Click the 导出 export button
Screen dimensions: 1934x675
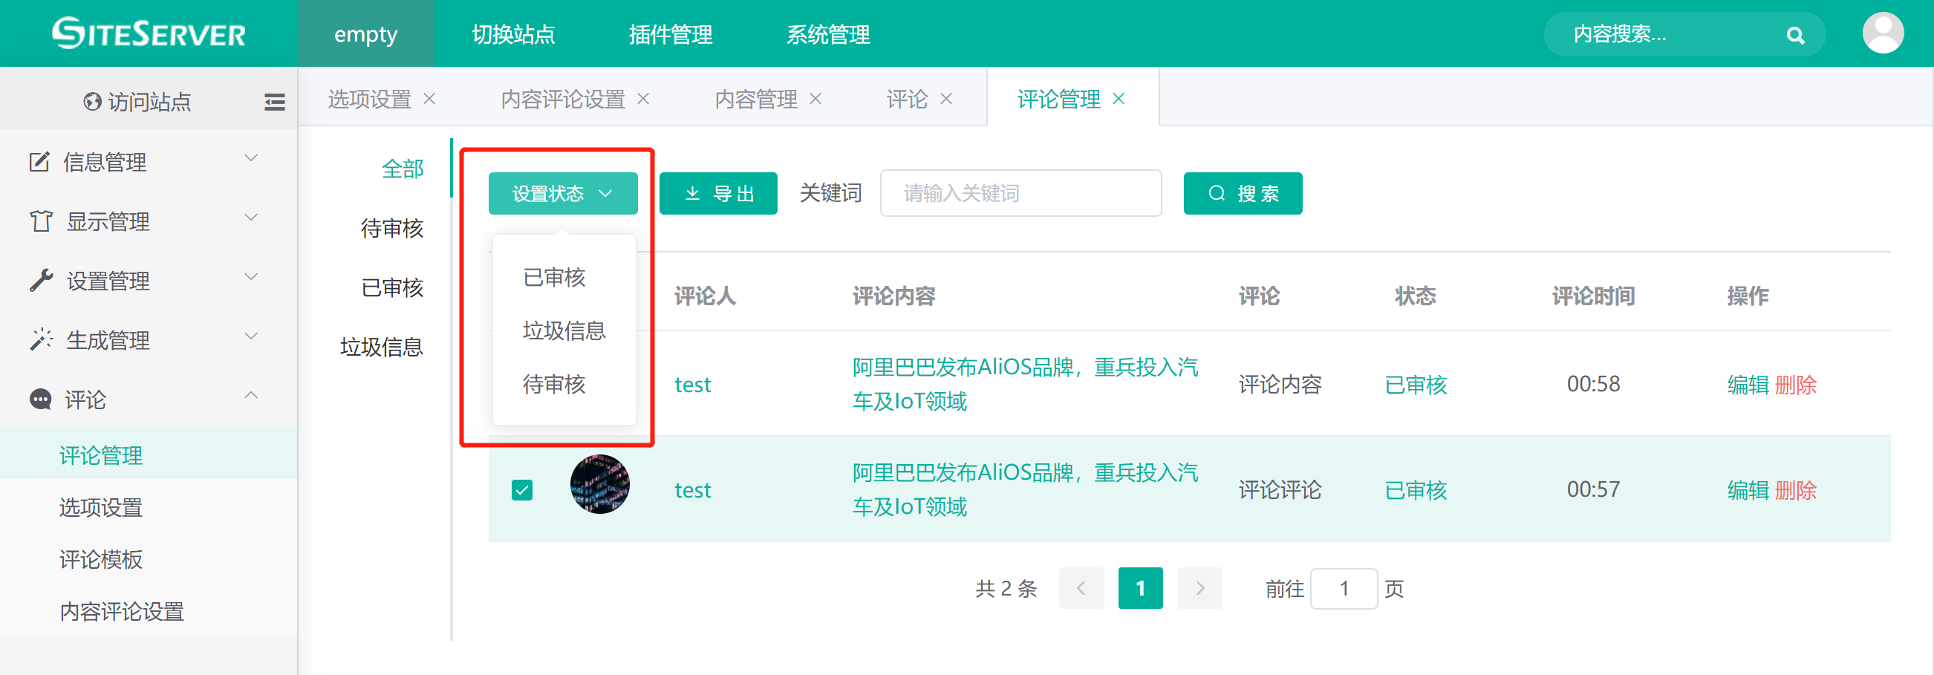(717, 194)
